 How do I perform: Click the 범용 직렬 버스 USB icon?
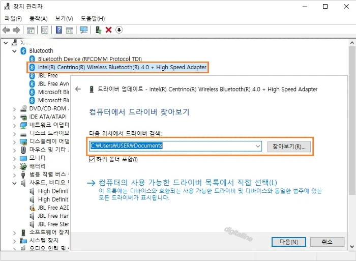click(x=23, y=175)
